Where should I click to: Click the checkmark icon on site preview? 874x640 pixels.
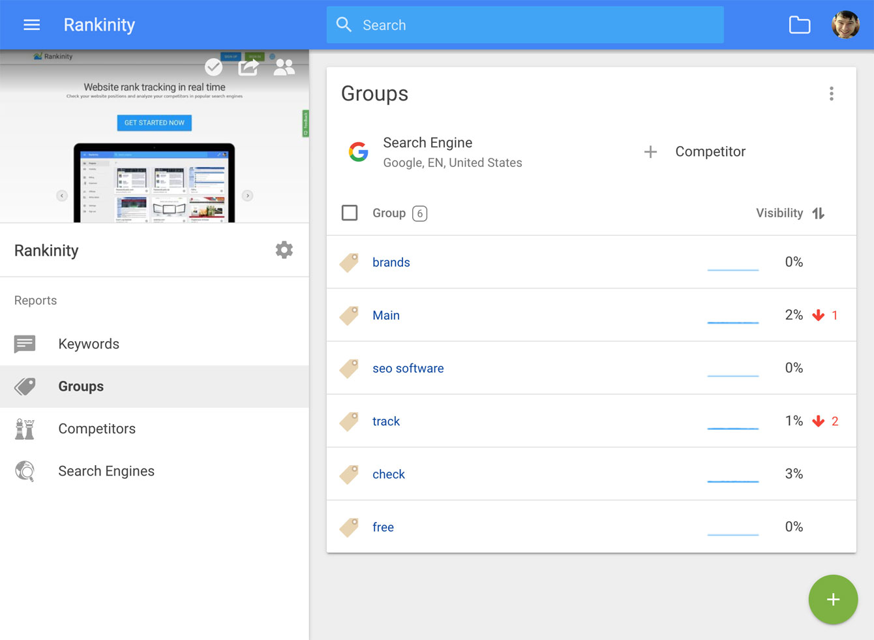coord(213,67)
